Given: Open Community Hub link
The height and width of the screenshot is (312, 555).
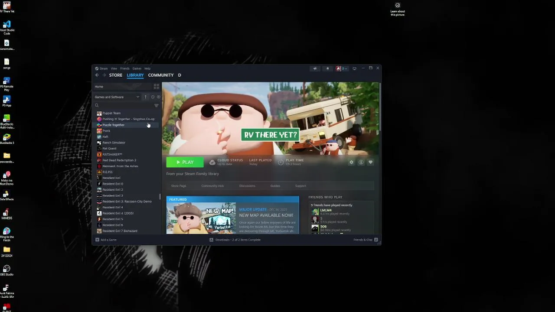Looking at the screenshot, I should pos(212,186).
